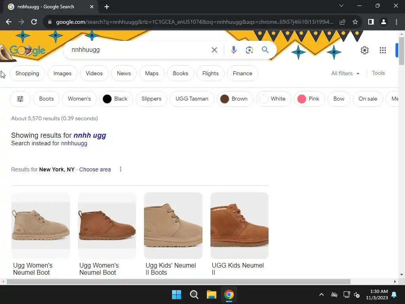The width and height of the screenshot is (405, 304).
Task: Open the Ugg Kids' Neumel II Boots thumbnail
Action: coord(173,225)
